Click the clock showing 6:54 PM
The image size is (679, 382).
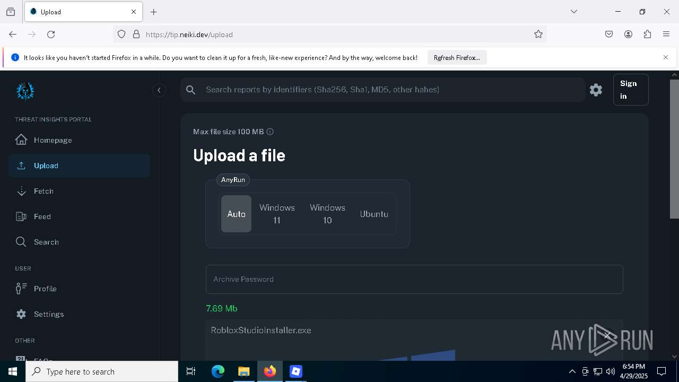pyautogui.click(x=633, y=371)
